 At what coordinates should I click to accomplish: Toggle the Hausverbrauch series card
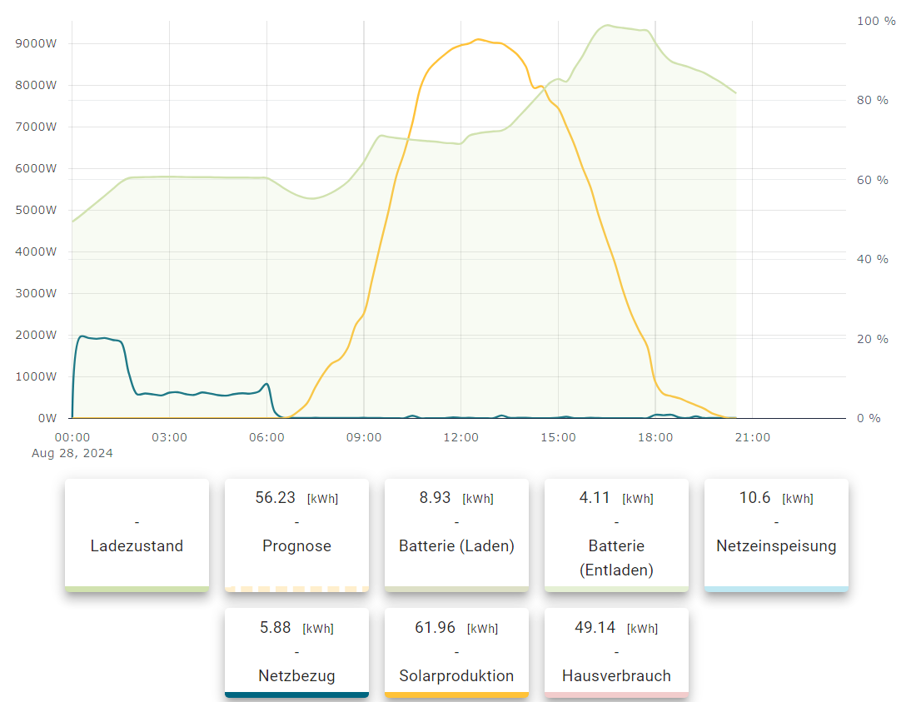pyautogui.click(x=616, y=652)
